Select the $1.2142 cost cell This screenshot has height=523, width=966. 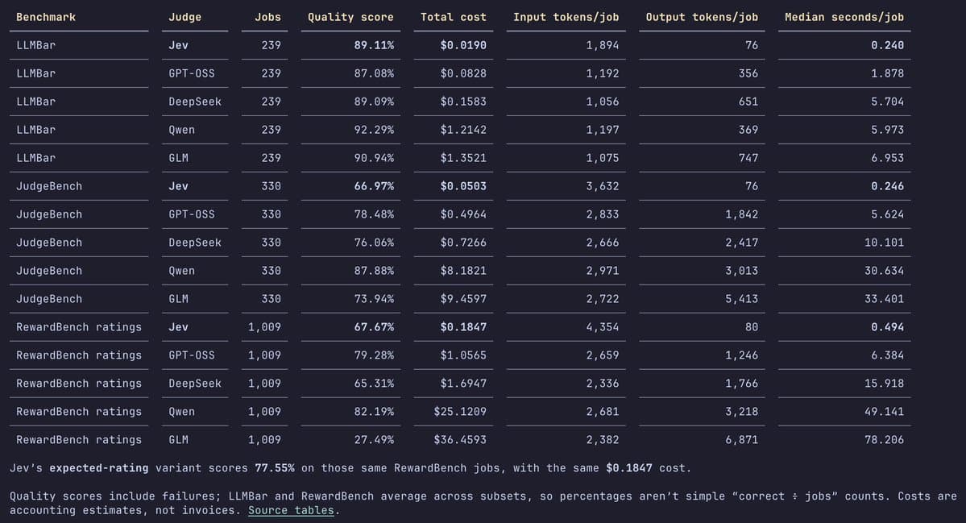[463, 130]
